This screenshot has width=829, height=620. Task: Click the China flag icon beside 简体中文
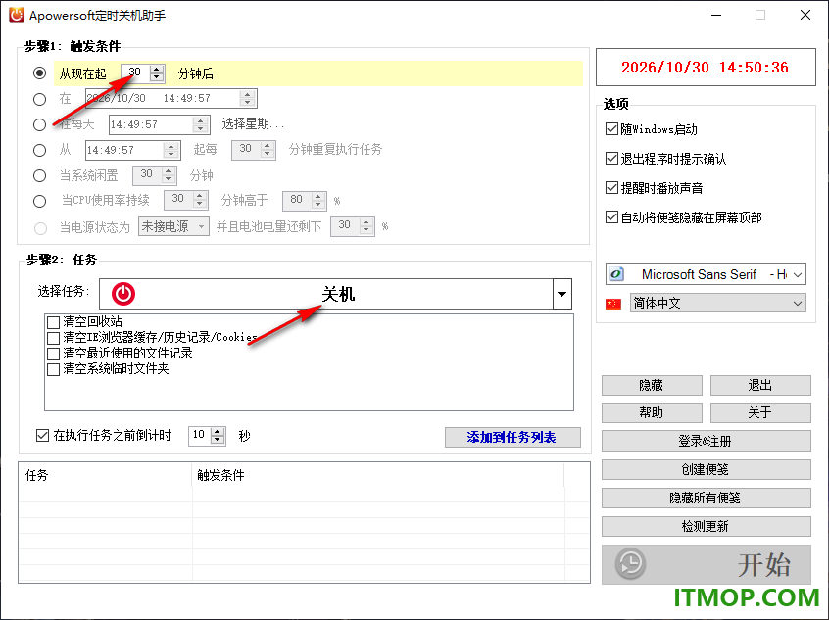point(613,304)
